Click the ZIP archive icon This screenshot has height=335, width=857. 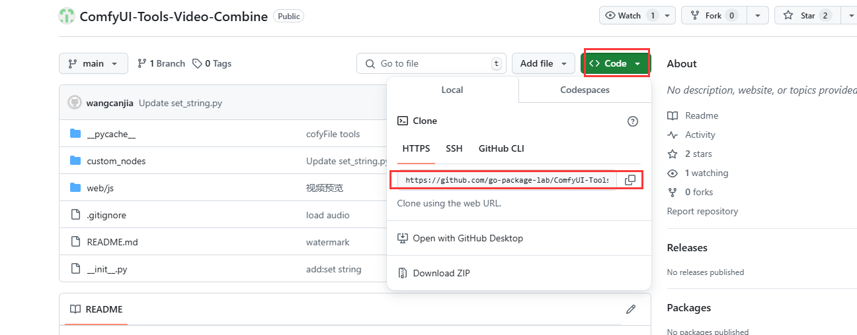click(x=402, y=273)
